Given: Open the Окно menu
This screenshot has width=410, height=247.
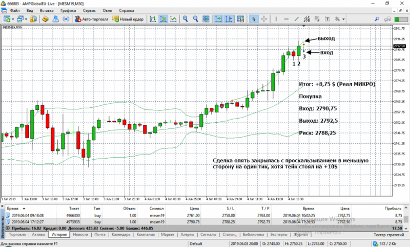Looking at the screenshot, I should 108,10.
